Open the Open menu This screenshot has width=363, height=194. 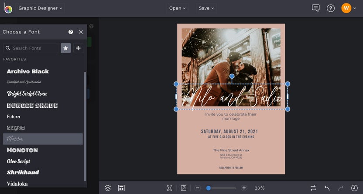click(x=177, y=8)
